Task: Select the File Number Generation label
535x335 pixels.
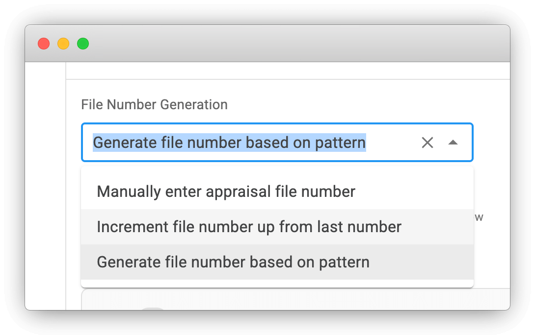Action: pyautogui.click(x=155, y=104)
